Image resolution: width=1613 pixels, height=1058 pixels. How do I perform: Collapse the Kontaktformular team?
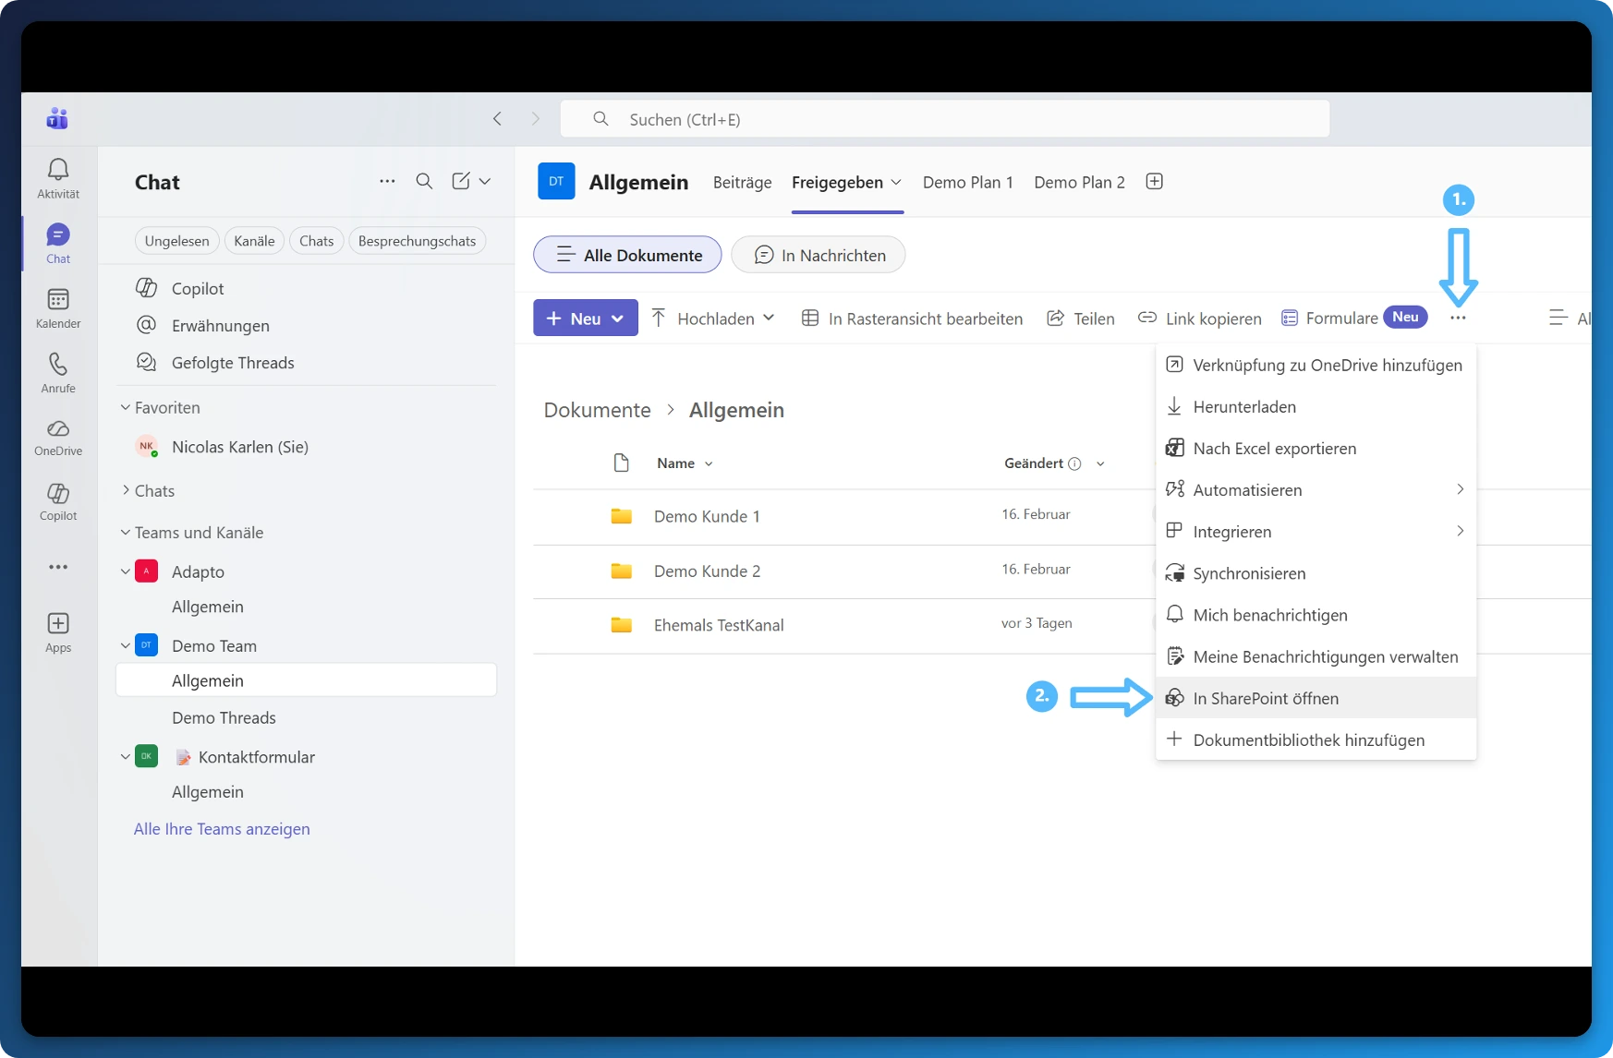point(126,756)
